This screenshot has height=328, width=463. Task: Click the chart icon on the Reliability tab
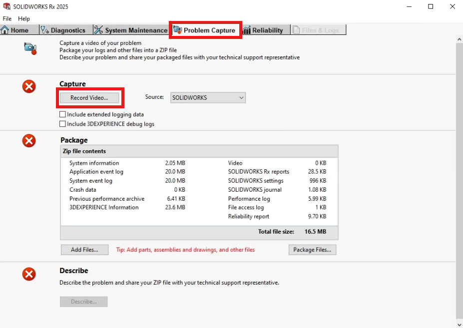click(246, 30)
